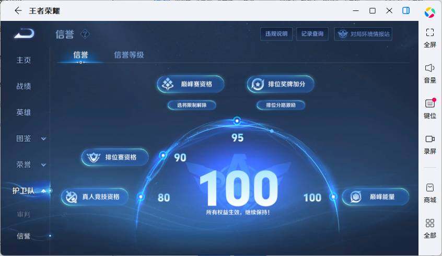This screenshot has width=442, height=256.
Task: Click the 排位分路激励 pill
Action: point(281,105)
